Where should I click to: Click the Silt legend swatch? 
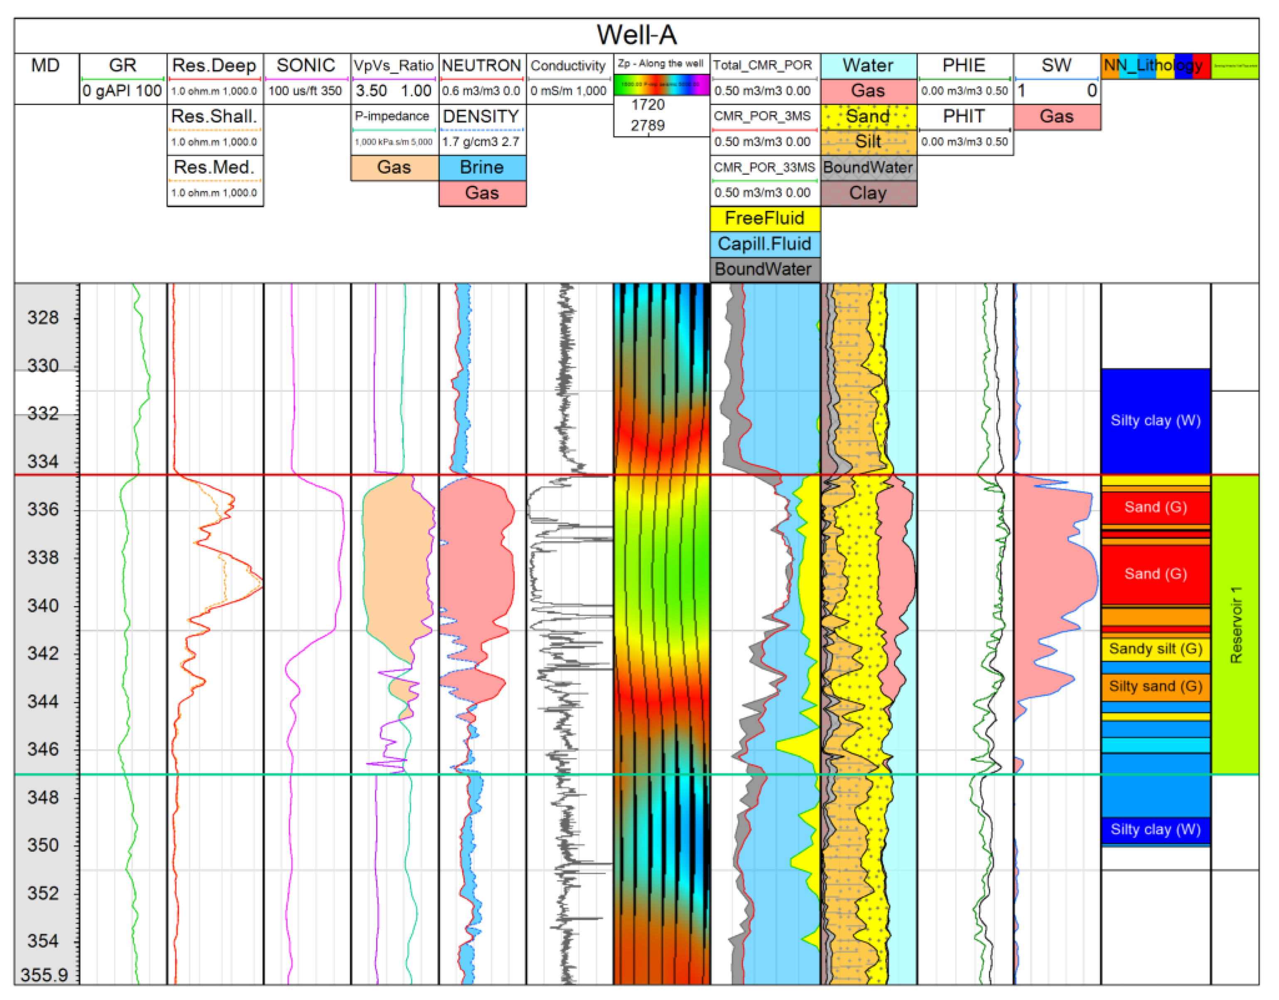(x=868, y=142)
